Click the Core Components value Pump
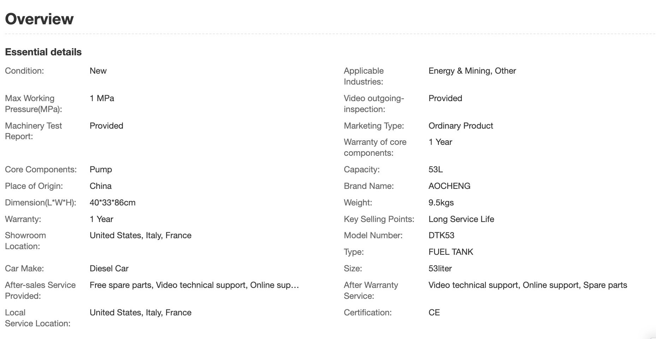 click(101, 169)
